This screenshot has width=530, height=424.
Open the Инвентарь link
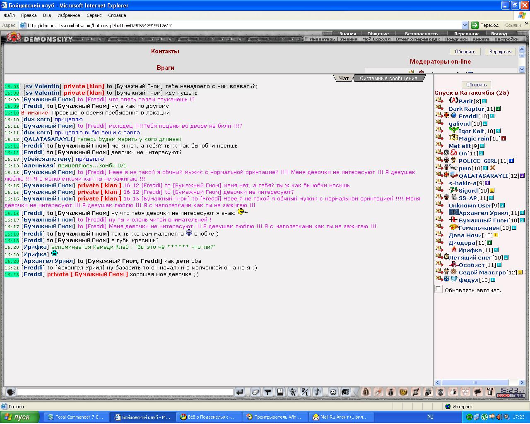tap(322, 39)
